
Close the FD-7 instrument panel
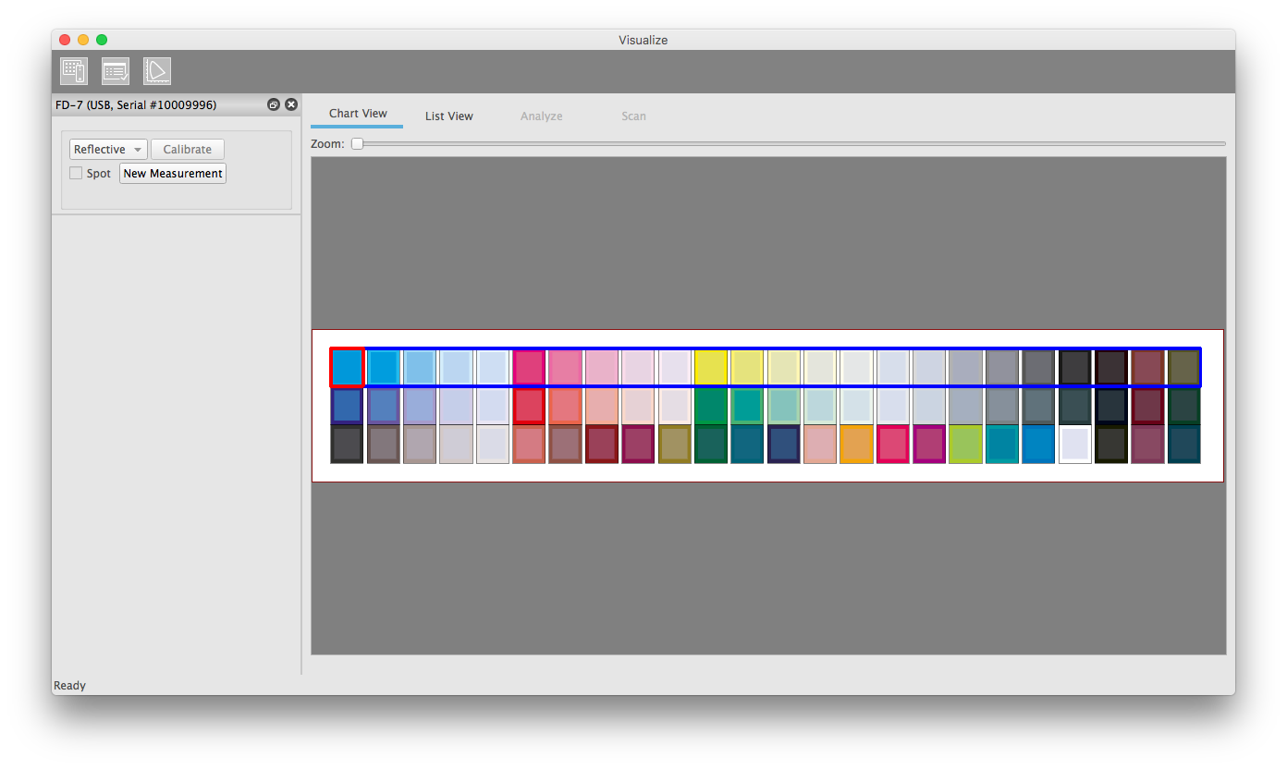point(291,105)
